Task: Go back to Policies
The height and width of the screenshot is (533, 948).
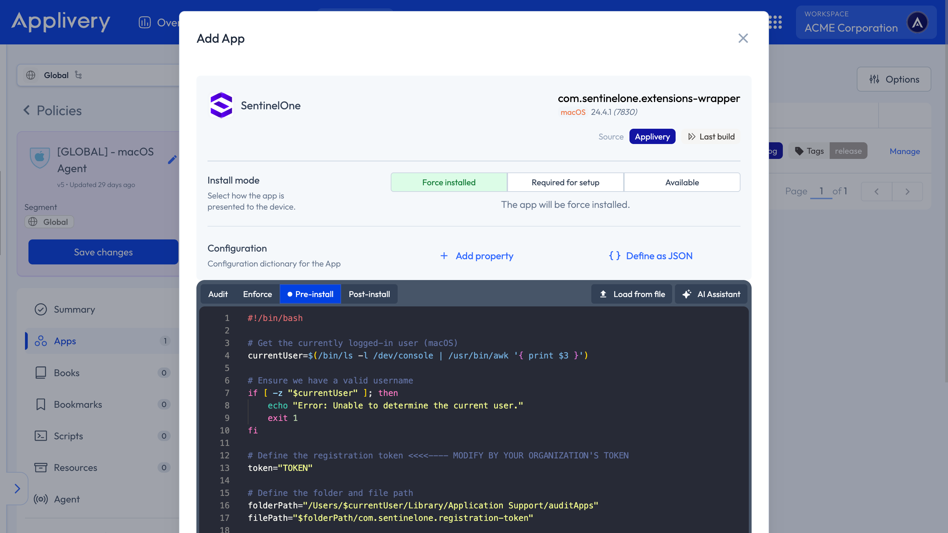Action: point(52,110)
